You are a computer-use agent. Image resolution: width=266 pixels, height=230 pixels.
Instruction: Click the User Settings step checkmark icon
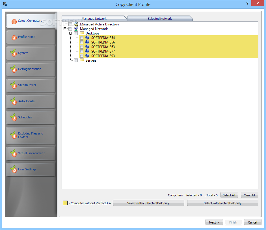coord(13,169)
